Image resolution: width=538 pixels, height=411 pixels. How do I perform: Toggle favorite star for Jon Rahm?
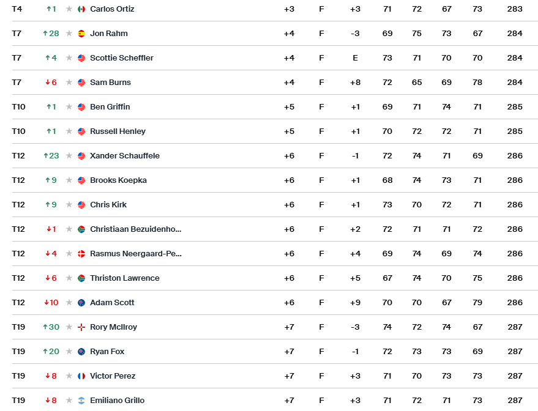click(69, 34)
